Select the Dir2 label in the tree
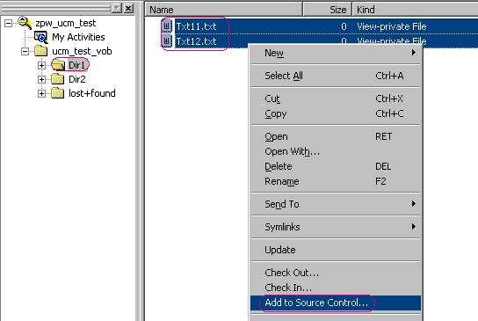Viewport: 478px width, 321px height. (x=76, y=79)
